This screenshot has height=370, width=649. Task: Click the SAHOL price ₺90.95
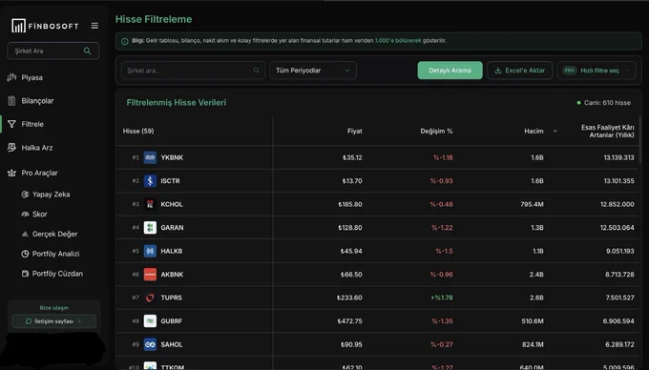[x=351, y=344]
